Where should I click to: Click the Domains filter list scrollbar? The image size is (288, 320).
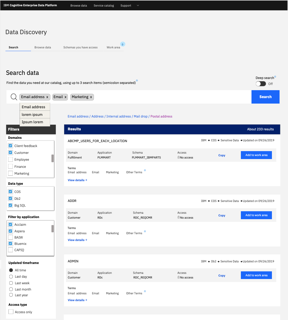(53, 158)
